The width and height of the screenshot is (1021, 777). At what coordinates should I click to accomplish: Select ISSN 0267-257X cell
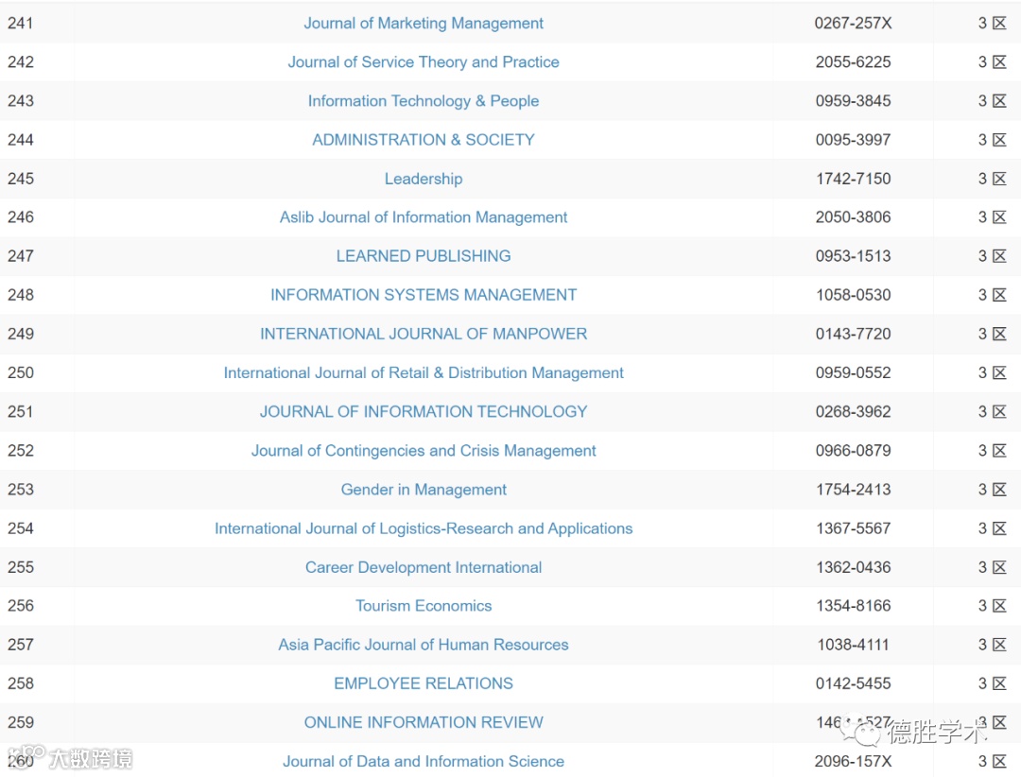point(853,24)
